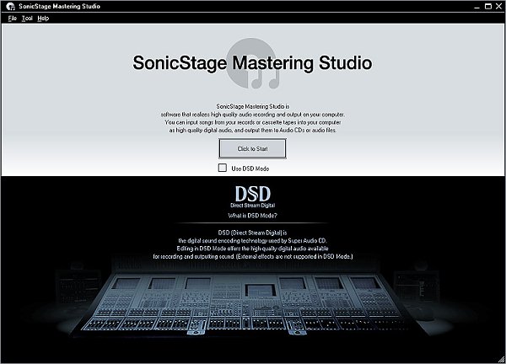Click the Click to Start button

pyautogui.click(x=252, y=148)
